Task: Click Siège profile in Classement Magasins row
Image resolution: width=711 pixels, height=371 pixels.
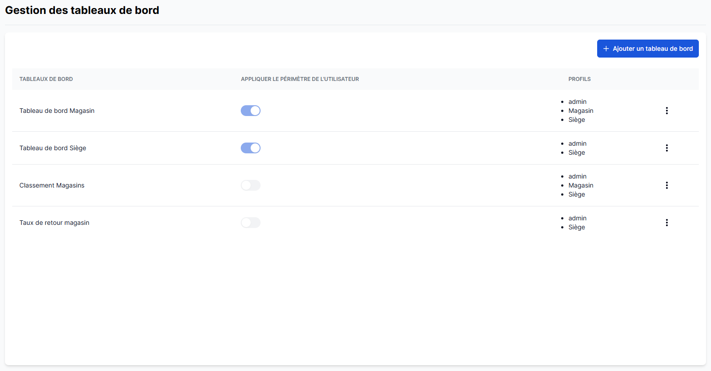Action: point(576,194)
